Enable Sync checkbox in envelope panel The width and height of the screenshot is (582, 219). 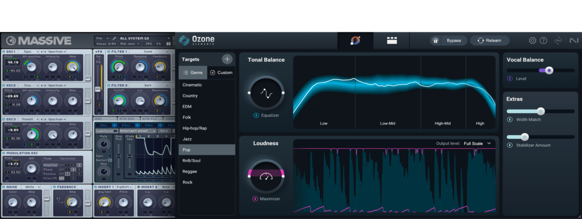point(110,156)
